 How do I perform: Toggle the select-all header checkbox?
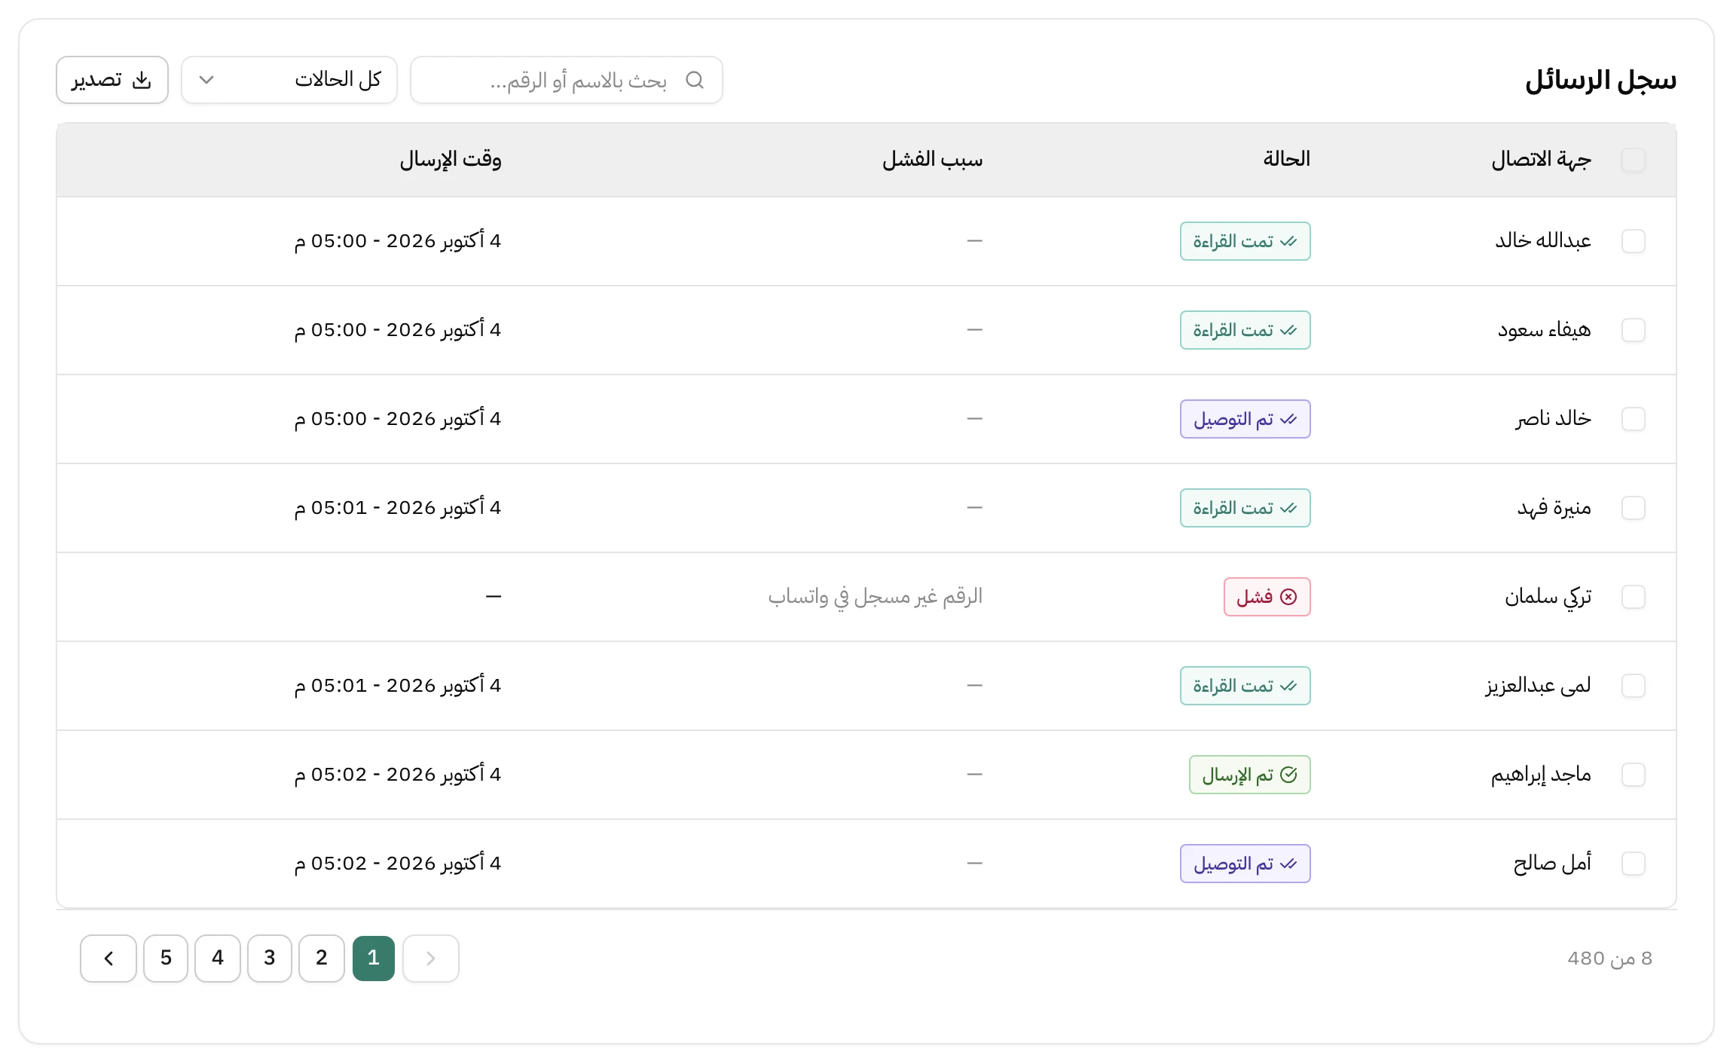click(x=1634, y=160)
